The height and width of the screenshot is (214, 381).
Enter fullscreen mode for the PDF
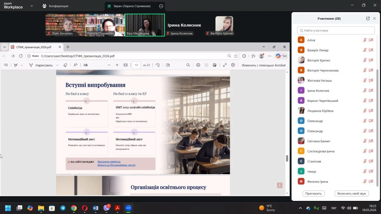point(225,65)
